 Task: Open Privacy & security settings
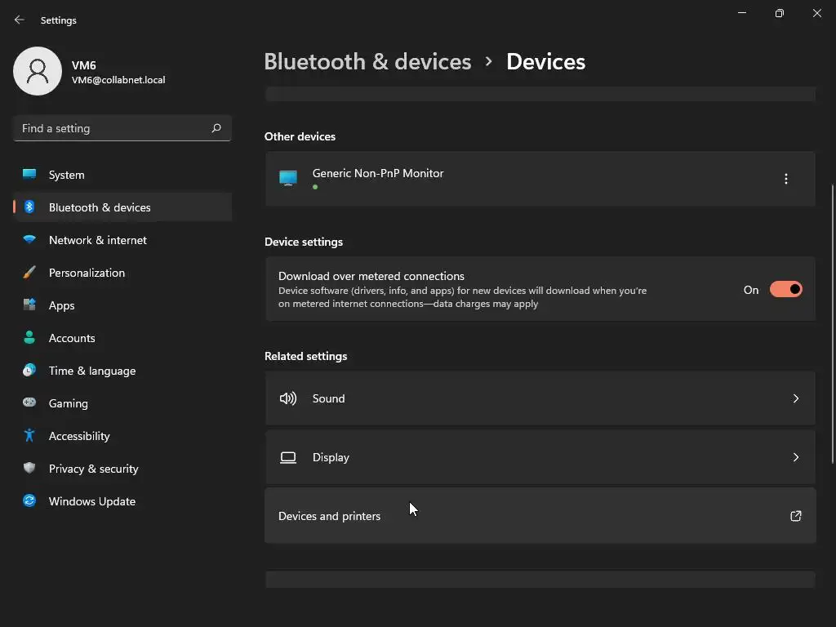94,469
